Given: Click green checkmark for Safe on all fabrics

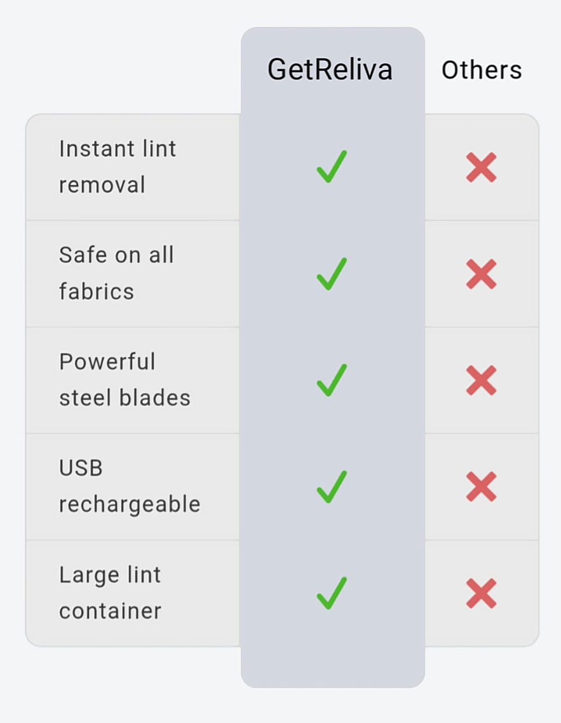Looking at the screenshot, I should (332, 274).
